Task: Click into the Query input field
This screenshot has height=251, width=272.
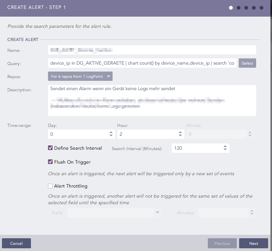Action: coord(142,63)
